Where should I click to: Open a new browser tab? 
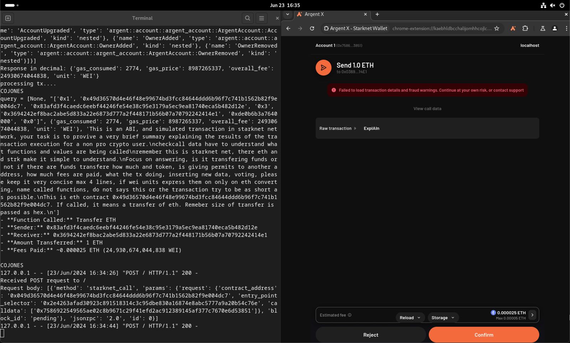coord(377,14)
